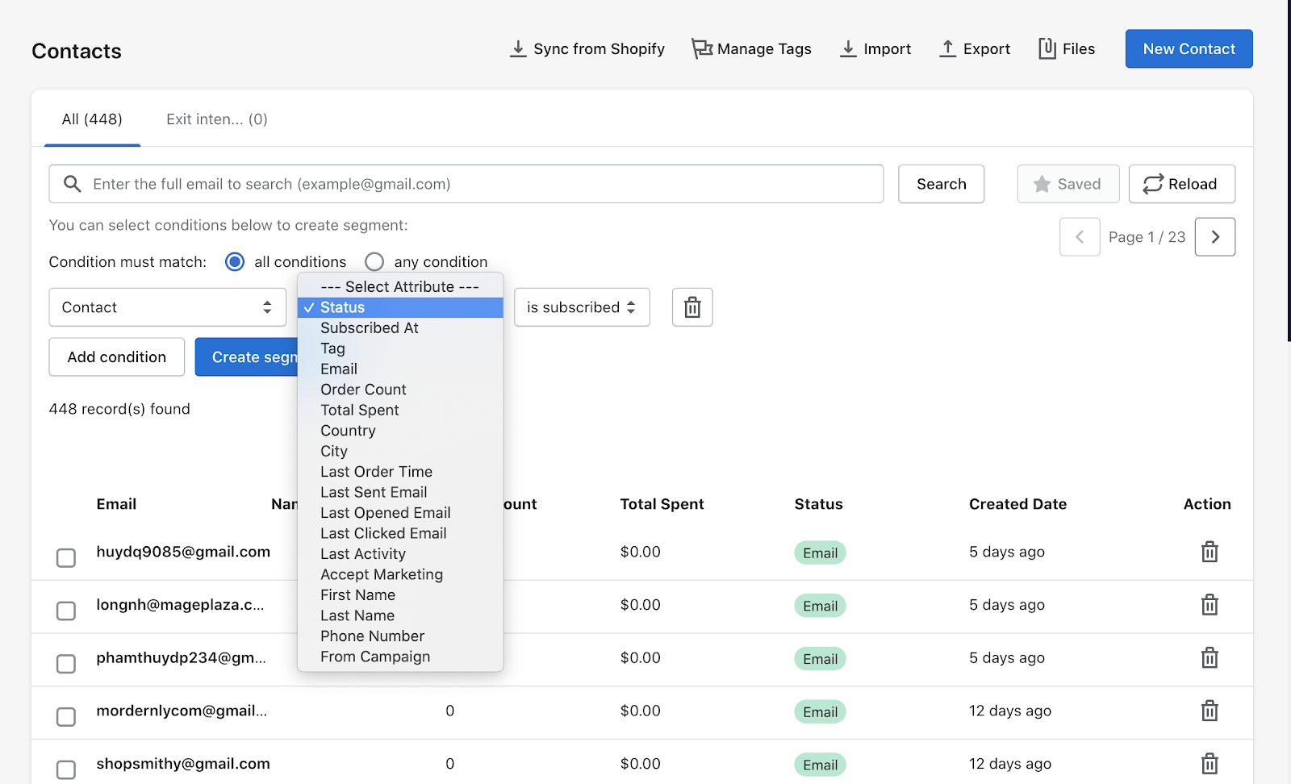The height and width of the screenshot is (784, 1291).
Task: Open Manage Tags
Action: (751, 49)
